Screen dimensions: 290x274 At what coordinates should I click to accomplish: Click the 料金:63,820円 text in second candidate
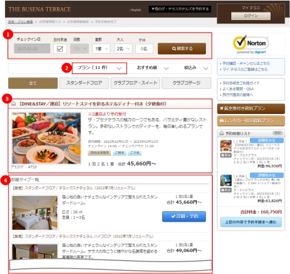tap(269, 201)
